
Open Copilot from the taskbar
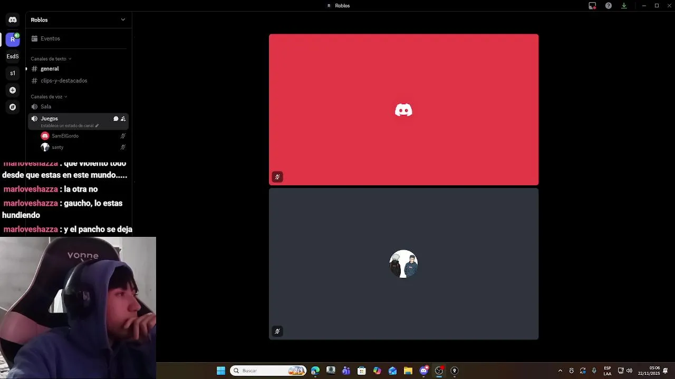point(377,371)
